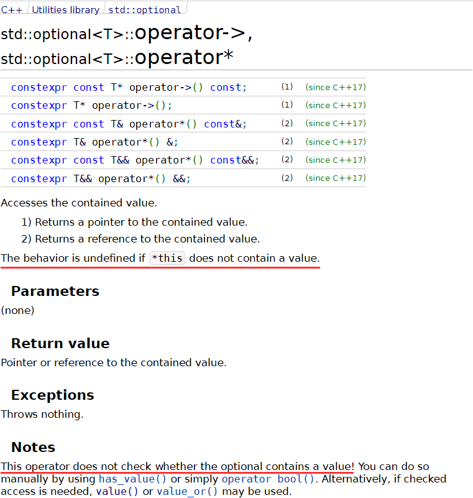
Task: Click the operator* title line
Action: click(117, 58)
